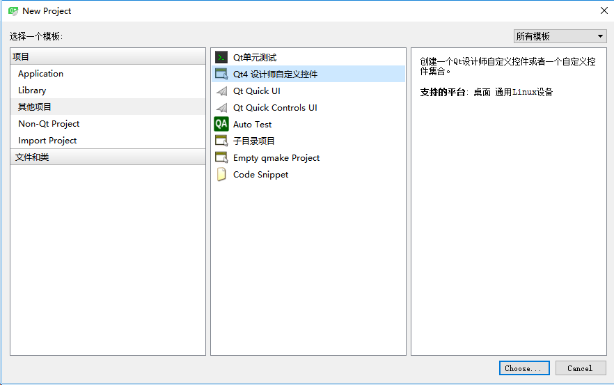614x385 pixels.
Task: Click the 项目 section header
Action: tap(108, 57)
